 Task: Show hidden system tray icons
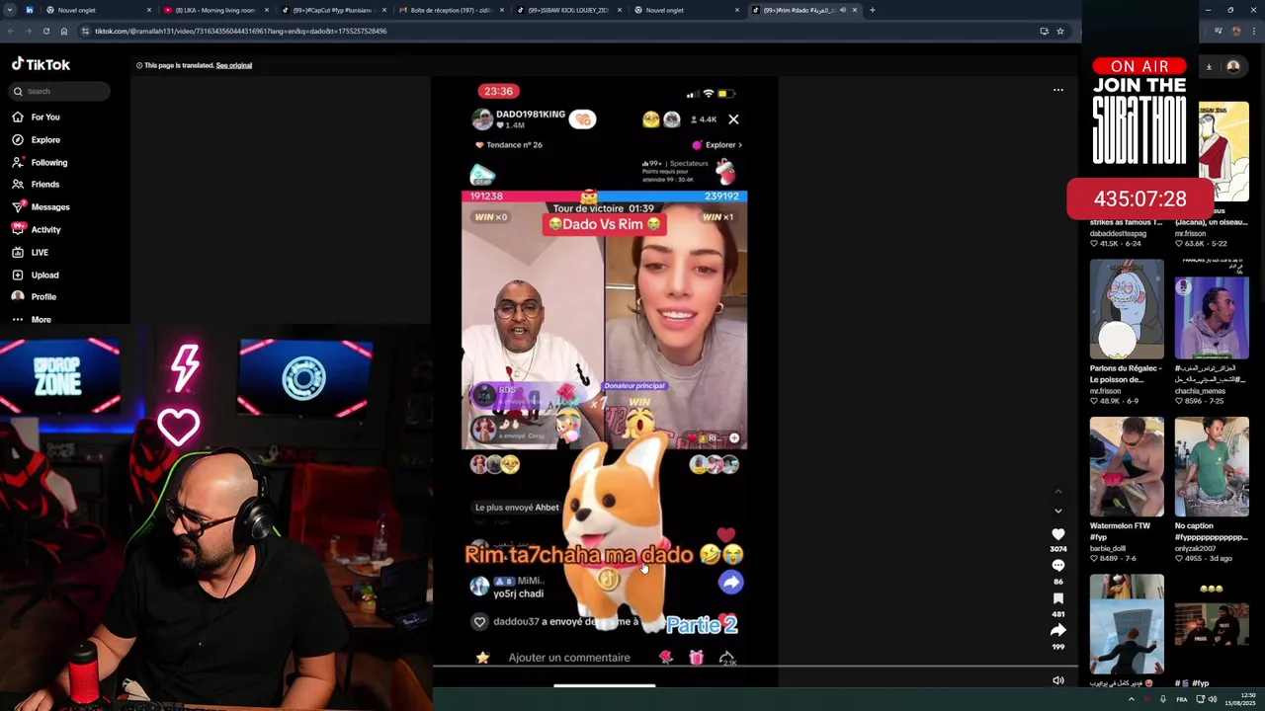click(x=1132, y=699)
